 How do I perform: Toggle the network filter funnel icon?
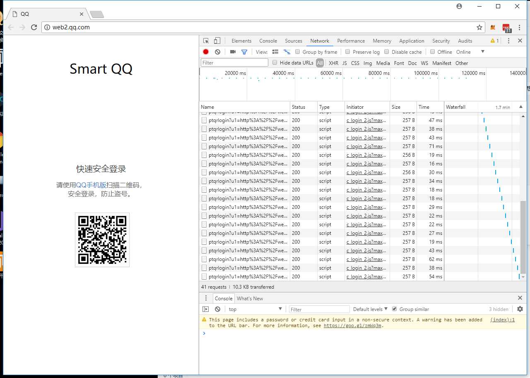pos(244,52)
